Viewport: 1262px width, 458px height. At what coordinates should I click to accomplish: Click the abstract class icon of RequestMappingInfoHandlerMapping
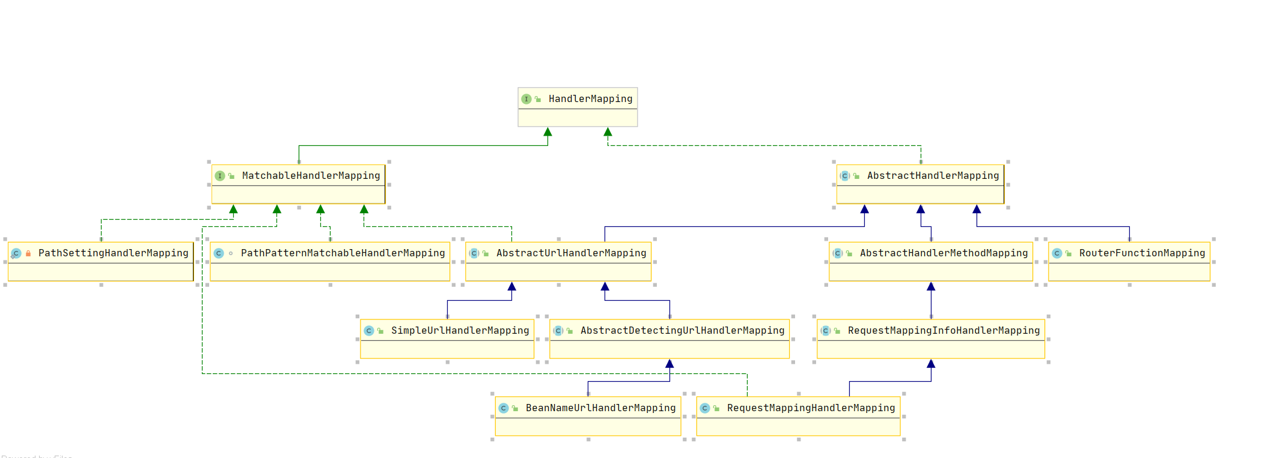click(x=826, y=331)
